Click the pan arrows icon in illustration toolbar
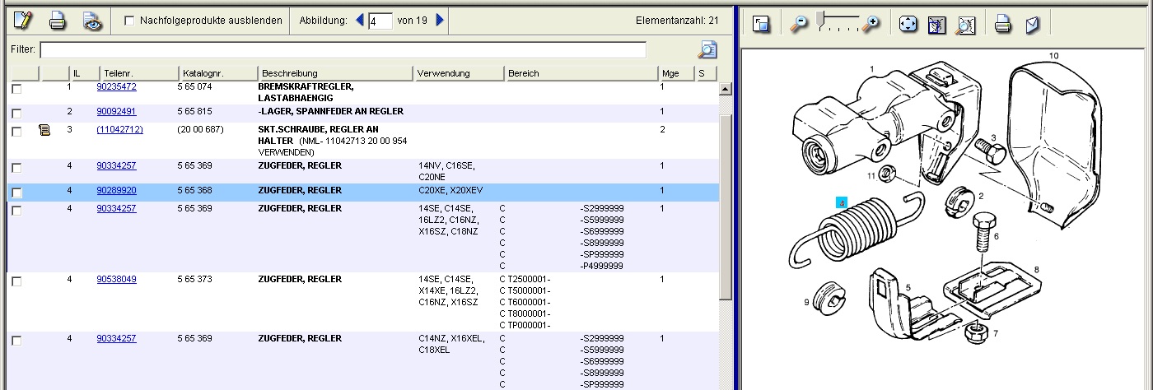The width and height of the screenshot is (1153, 390). [908, 24]
